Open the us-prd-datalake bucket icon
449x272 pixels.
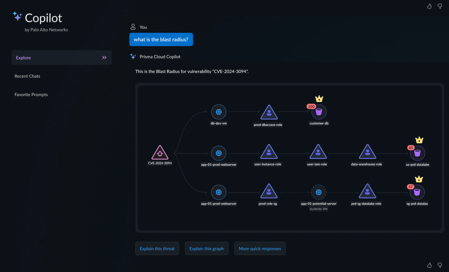[417, 153]
